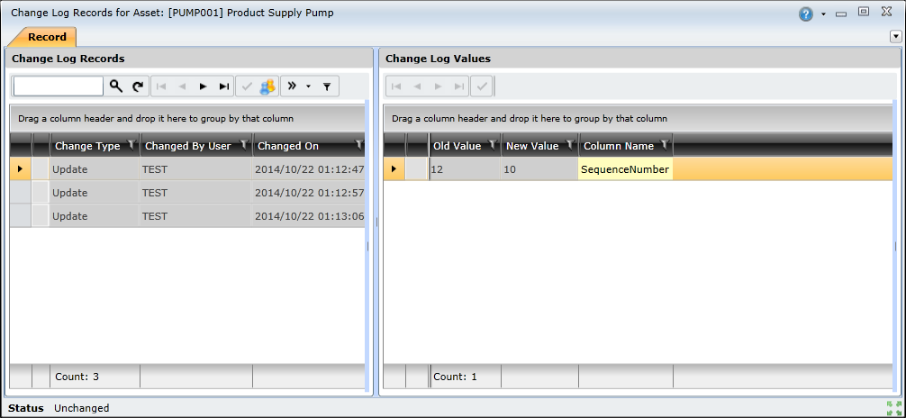Click the checkmark icon in Values toolbar
This screenshot has width=906, height=418.
(481, 86)
